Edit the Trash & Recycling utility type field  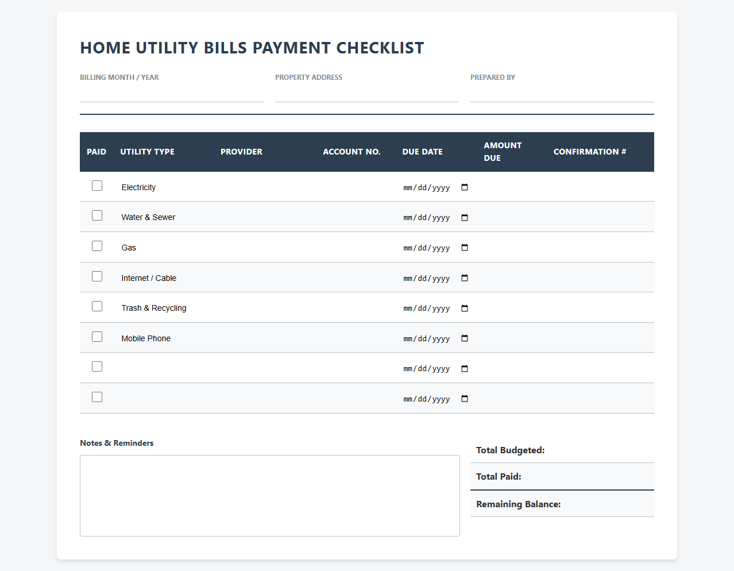[x=164, y=308]
